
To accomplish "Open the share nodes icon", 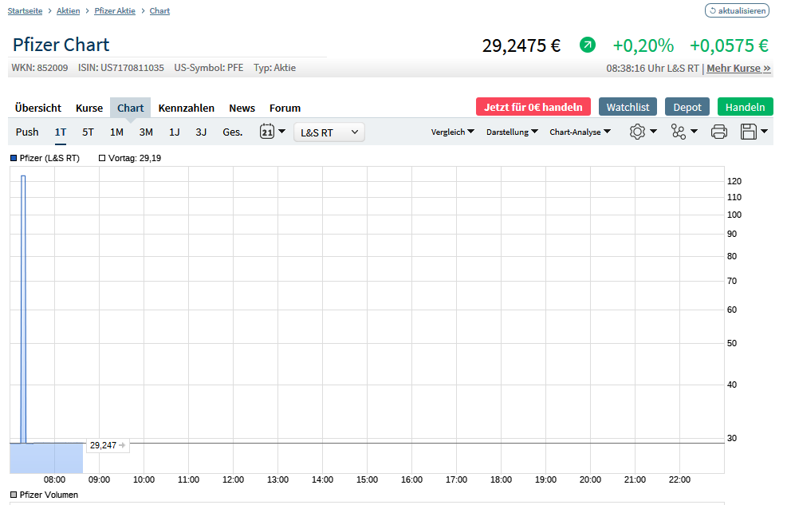I will [x=678, y=132].
